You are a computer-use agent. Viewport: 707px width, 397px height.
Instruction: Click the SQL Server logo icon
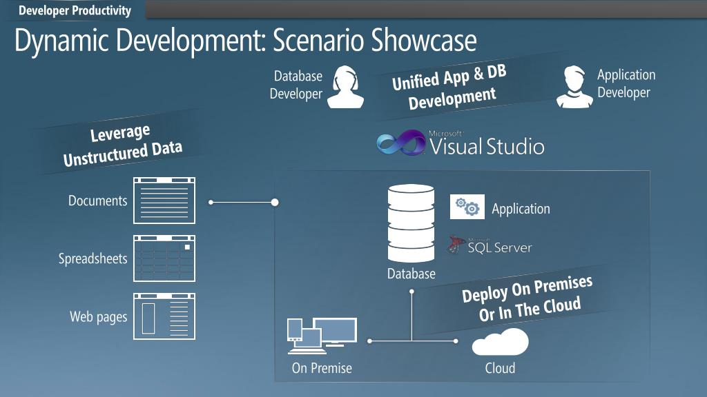(x=456, y=245)
